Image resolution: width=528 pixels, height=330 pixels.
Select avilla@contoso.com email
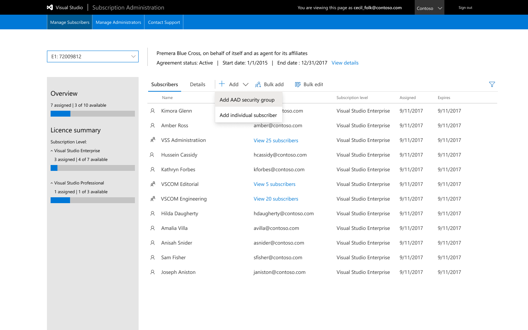pos(276,228)
